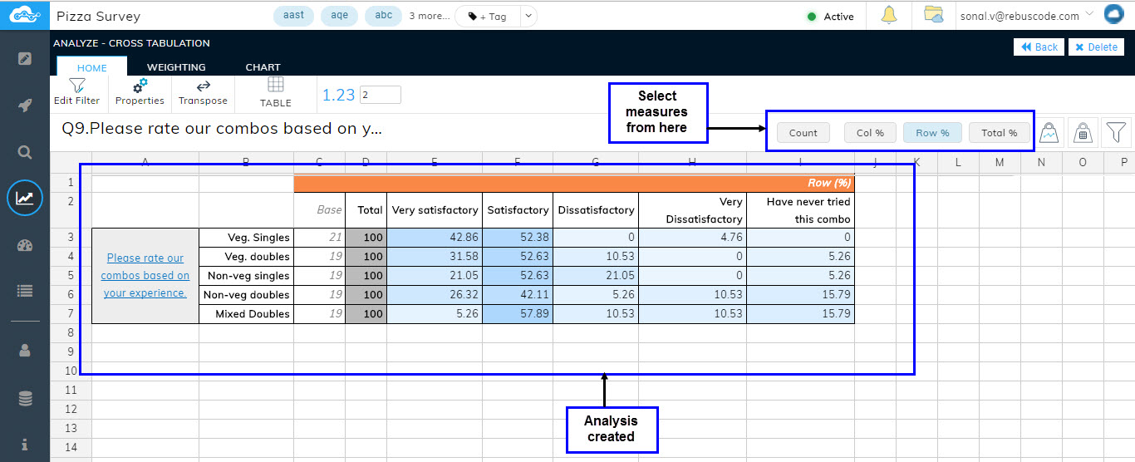Image resolution: width=1135 pixels, height=462 pixels.
Task: Open the info icon at sidebar bottom
Action: pos(25,445)
